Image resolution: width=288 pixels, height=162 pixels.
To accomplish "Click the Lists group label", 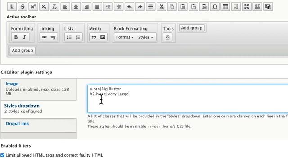I will (69, 29).
